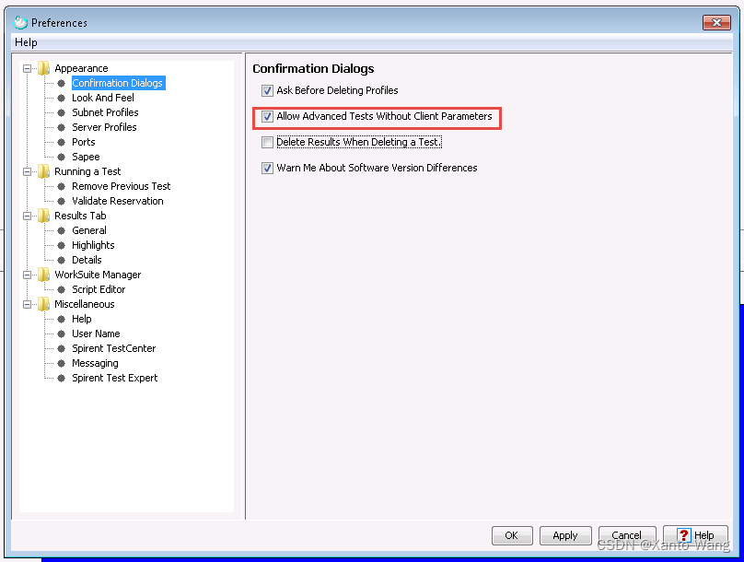
Task: Collapse the WorkSuite Manager tree node
Action: pyautogui.click(x=28, y=275)
